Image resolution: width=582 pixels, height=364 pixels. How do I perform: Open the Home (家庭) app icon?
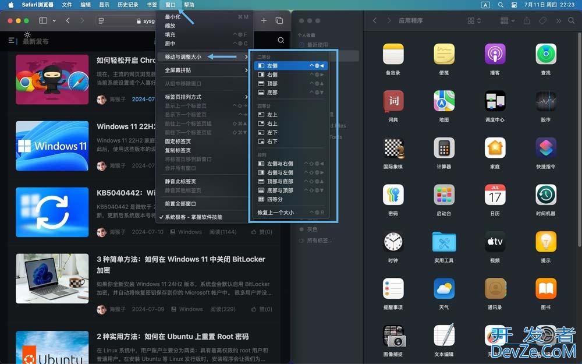click(495, 148)
